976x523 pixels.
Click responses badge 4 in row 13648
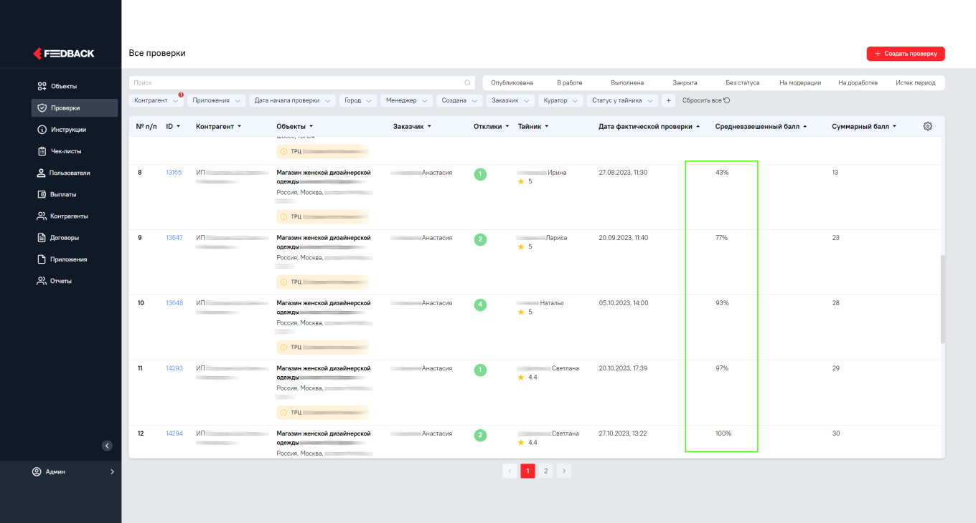pyautogui.click(x=480, y=304)
